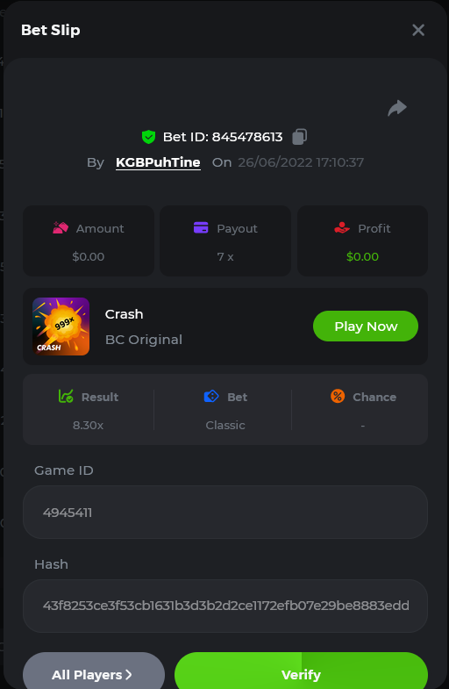The image size is (449, 689).
Task: Click the green Result chart icon
Action: (66, 397)
